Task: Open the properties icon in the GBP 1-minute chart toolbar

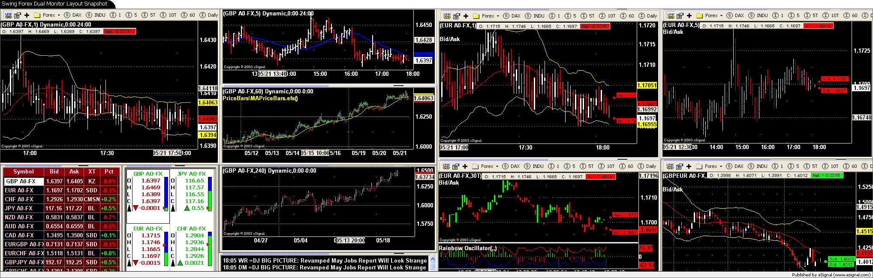Action: pyautogui.click(x=18, y=15)
